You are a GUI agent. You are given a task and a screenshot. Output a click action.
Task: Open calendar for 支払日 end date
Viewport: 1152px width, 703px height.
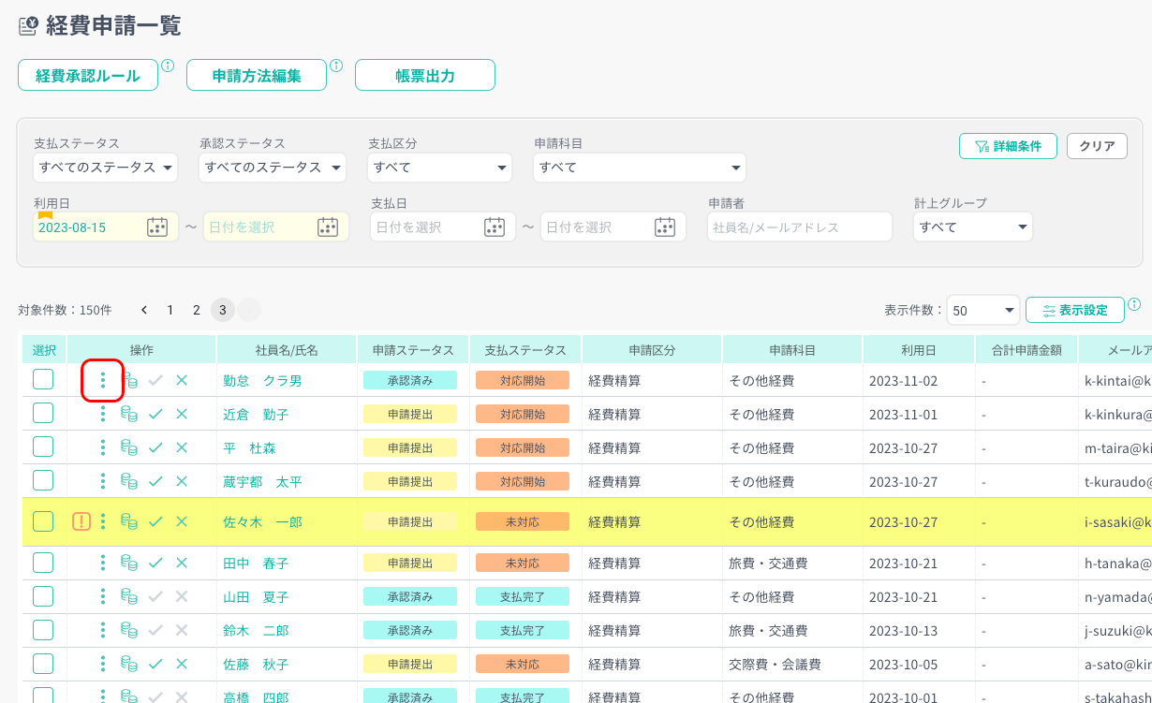pos(665,227)
